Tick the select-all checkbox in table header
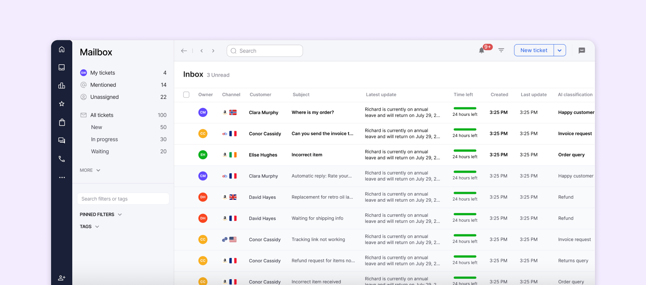This screenshot has width=646, height=285. pyautogui.click(x=186, y=95)
